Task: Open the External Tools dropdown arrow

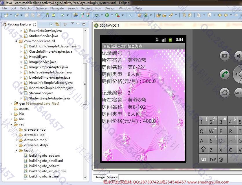Action: [x=122, y=15]
